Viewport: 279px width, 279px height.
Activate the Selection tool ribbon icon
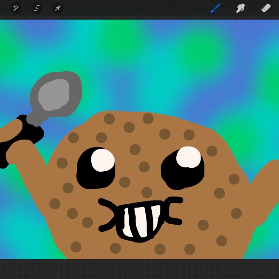(37, 8)
